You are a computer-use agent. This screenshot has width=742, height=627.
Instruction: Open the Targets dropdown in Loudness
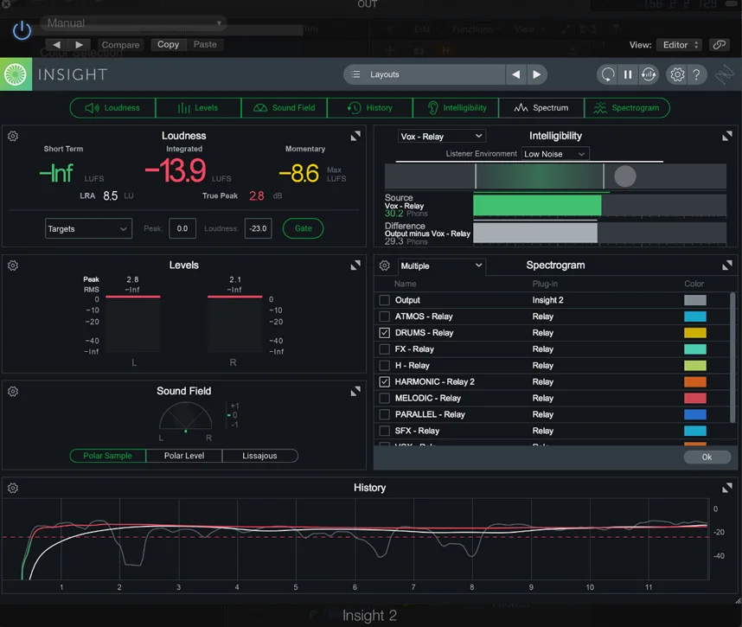click(88, 228)
